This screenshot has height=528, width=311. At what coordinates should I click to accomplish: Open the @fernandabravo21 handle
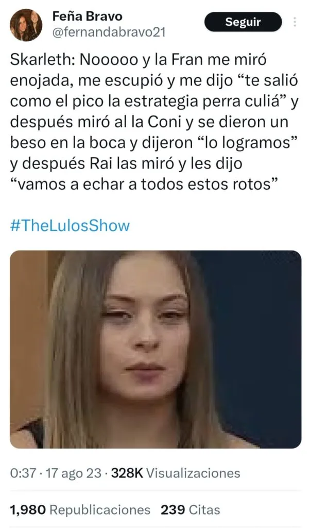(109, 32)
